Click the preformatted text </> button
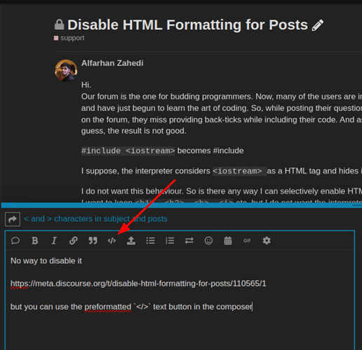This screenshot has width=362, height=350. click(x=112, y=240)
